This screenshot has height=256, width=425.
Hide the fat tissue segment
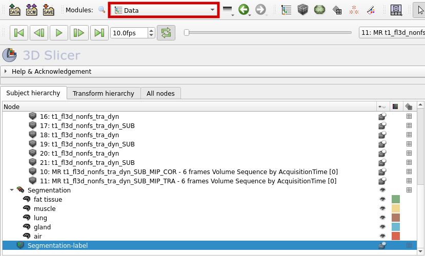381,200
